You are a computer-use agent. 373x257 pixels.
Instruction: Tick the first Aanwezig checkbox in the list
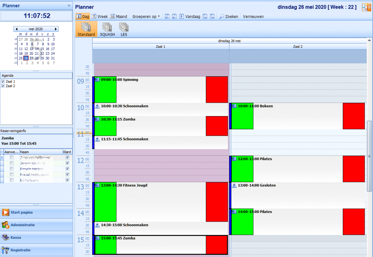12,158
